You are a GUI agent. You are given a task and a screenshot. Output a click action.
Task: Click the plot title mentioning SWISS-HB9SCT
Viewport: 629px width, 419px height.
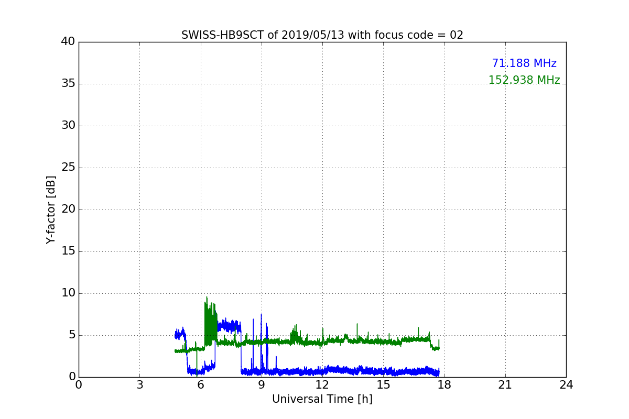(322, 35)
